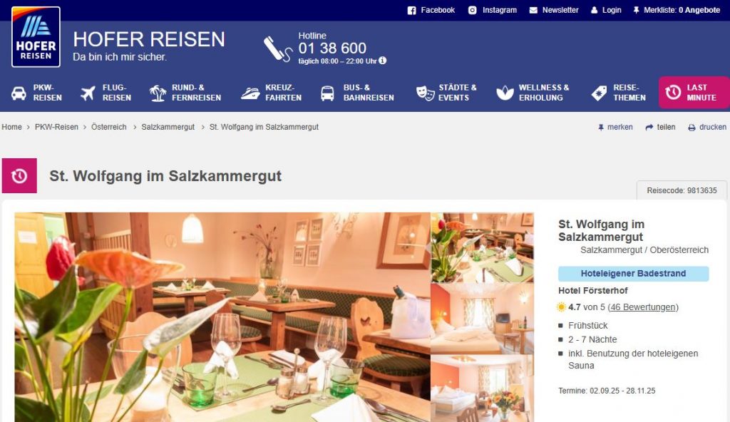Click the hotline info icon

383,61
